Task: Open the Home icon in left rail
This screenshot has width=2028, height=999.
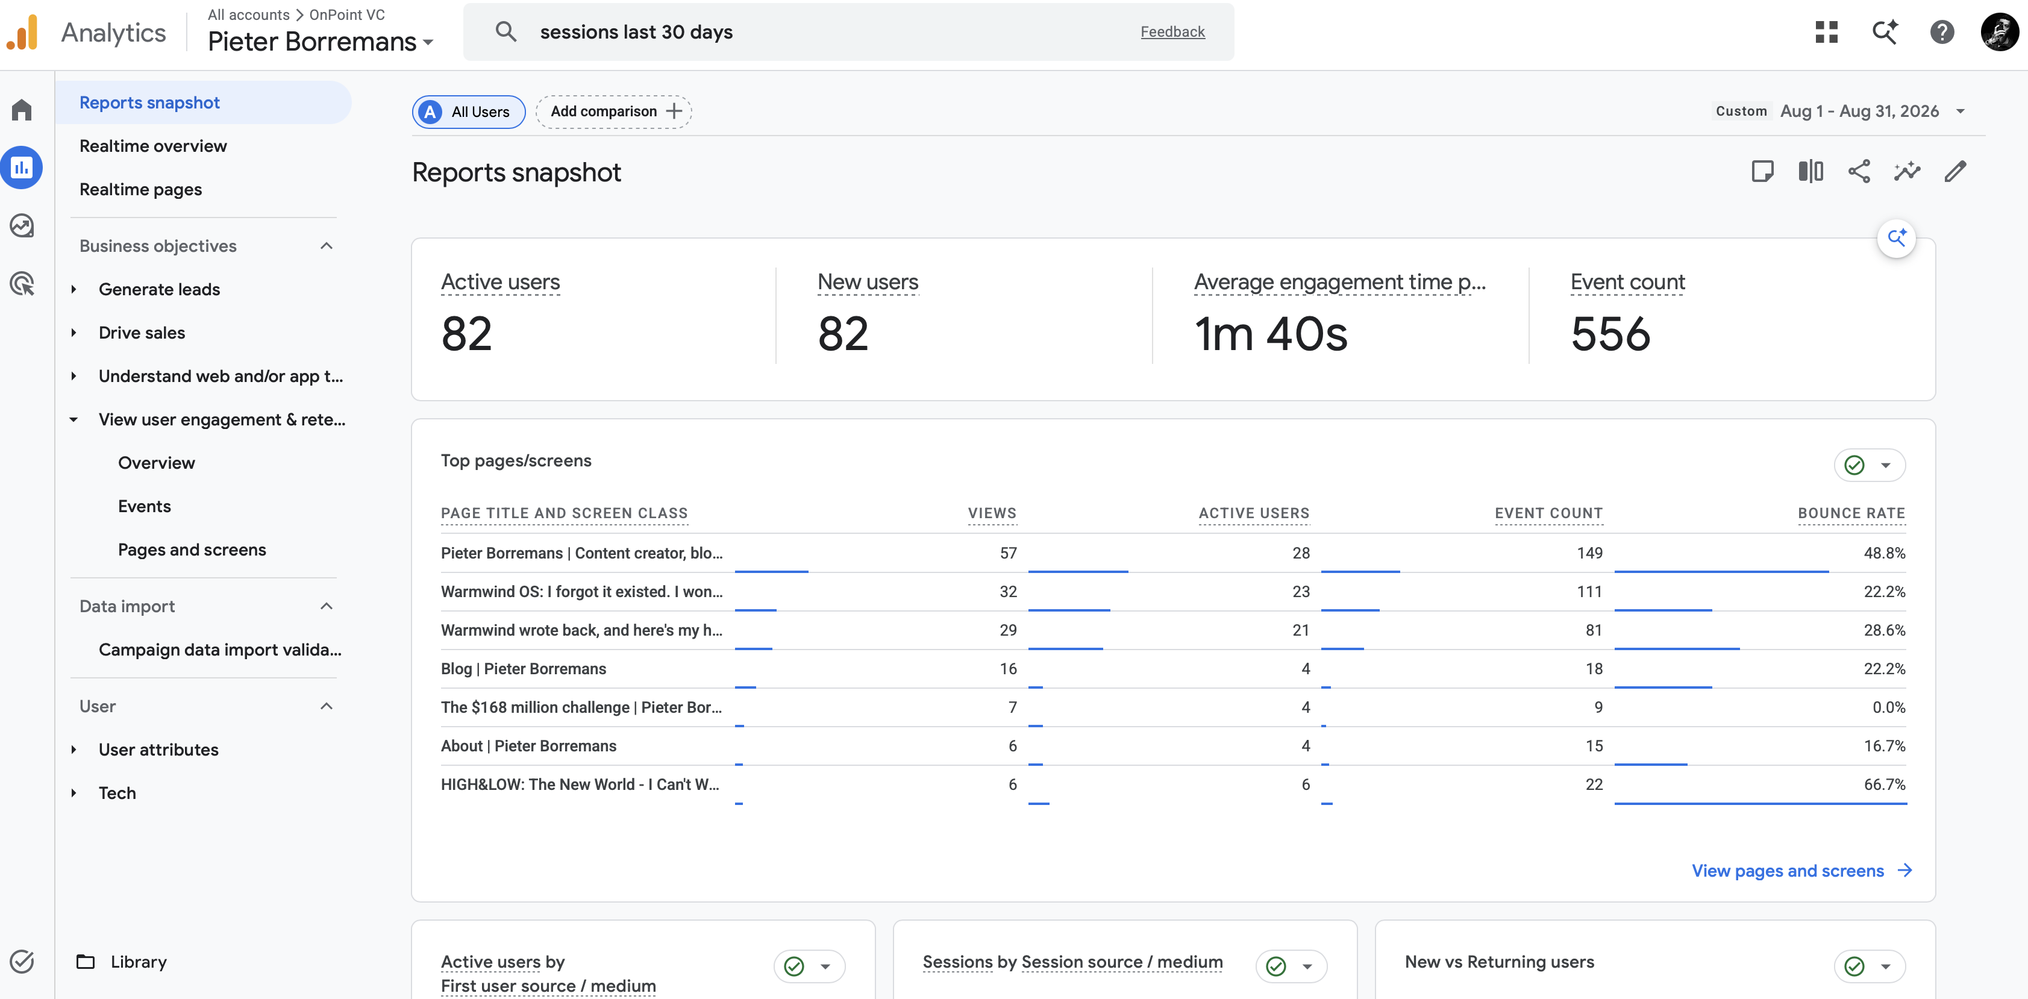Action: click(22, 110)
